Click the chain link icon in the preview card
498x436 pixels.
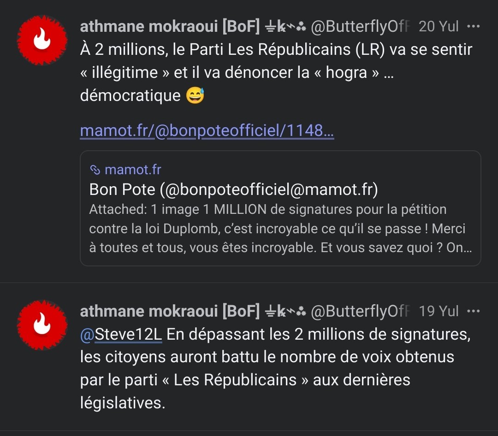coord(95,170)
